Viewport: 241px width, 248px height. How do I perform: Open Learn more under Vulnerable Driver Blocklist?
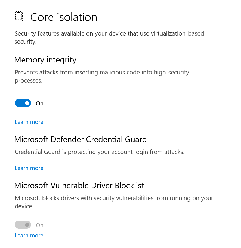29,236
